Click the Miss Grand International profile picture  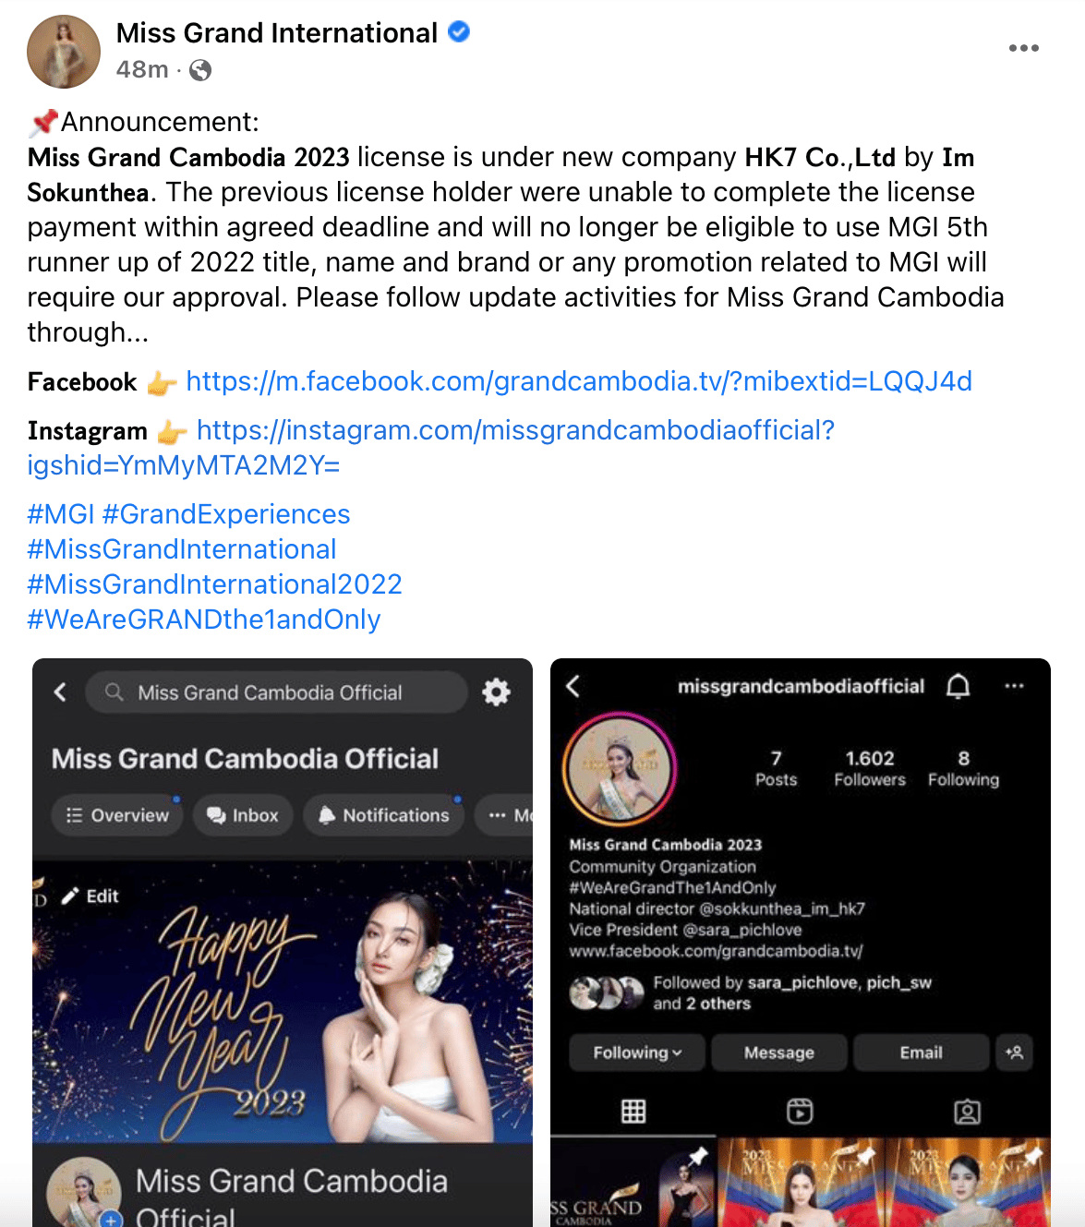tap(64, 52)
